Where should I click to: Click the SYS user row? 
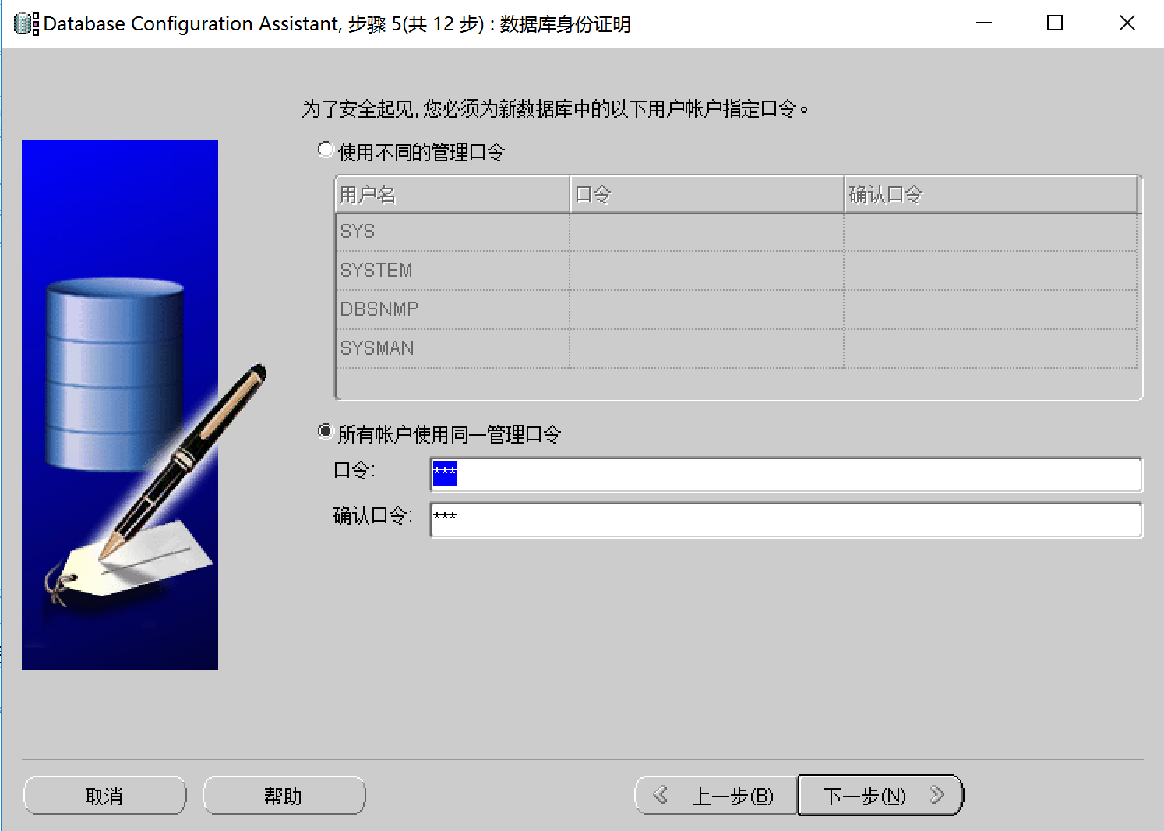click(452, 232)
